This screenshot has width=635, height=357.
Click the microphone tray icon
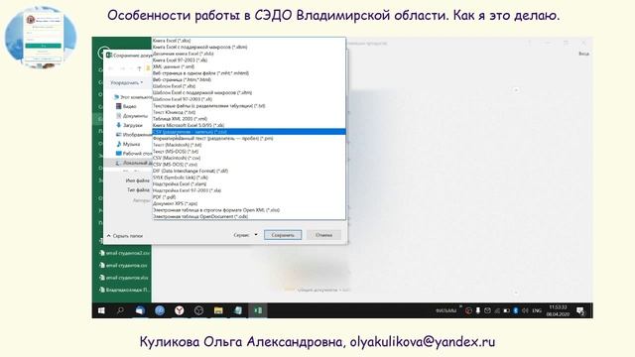pos(478,310)
